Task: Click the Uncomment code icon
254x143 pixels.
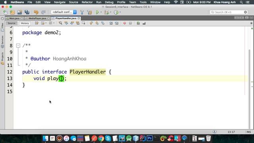Action: tap(144, 23)
